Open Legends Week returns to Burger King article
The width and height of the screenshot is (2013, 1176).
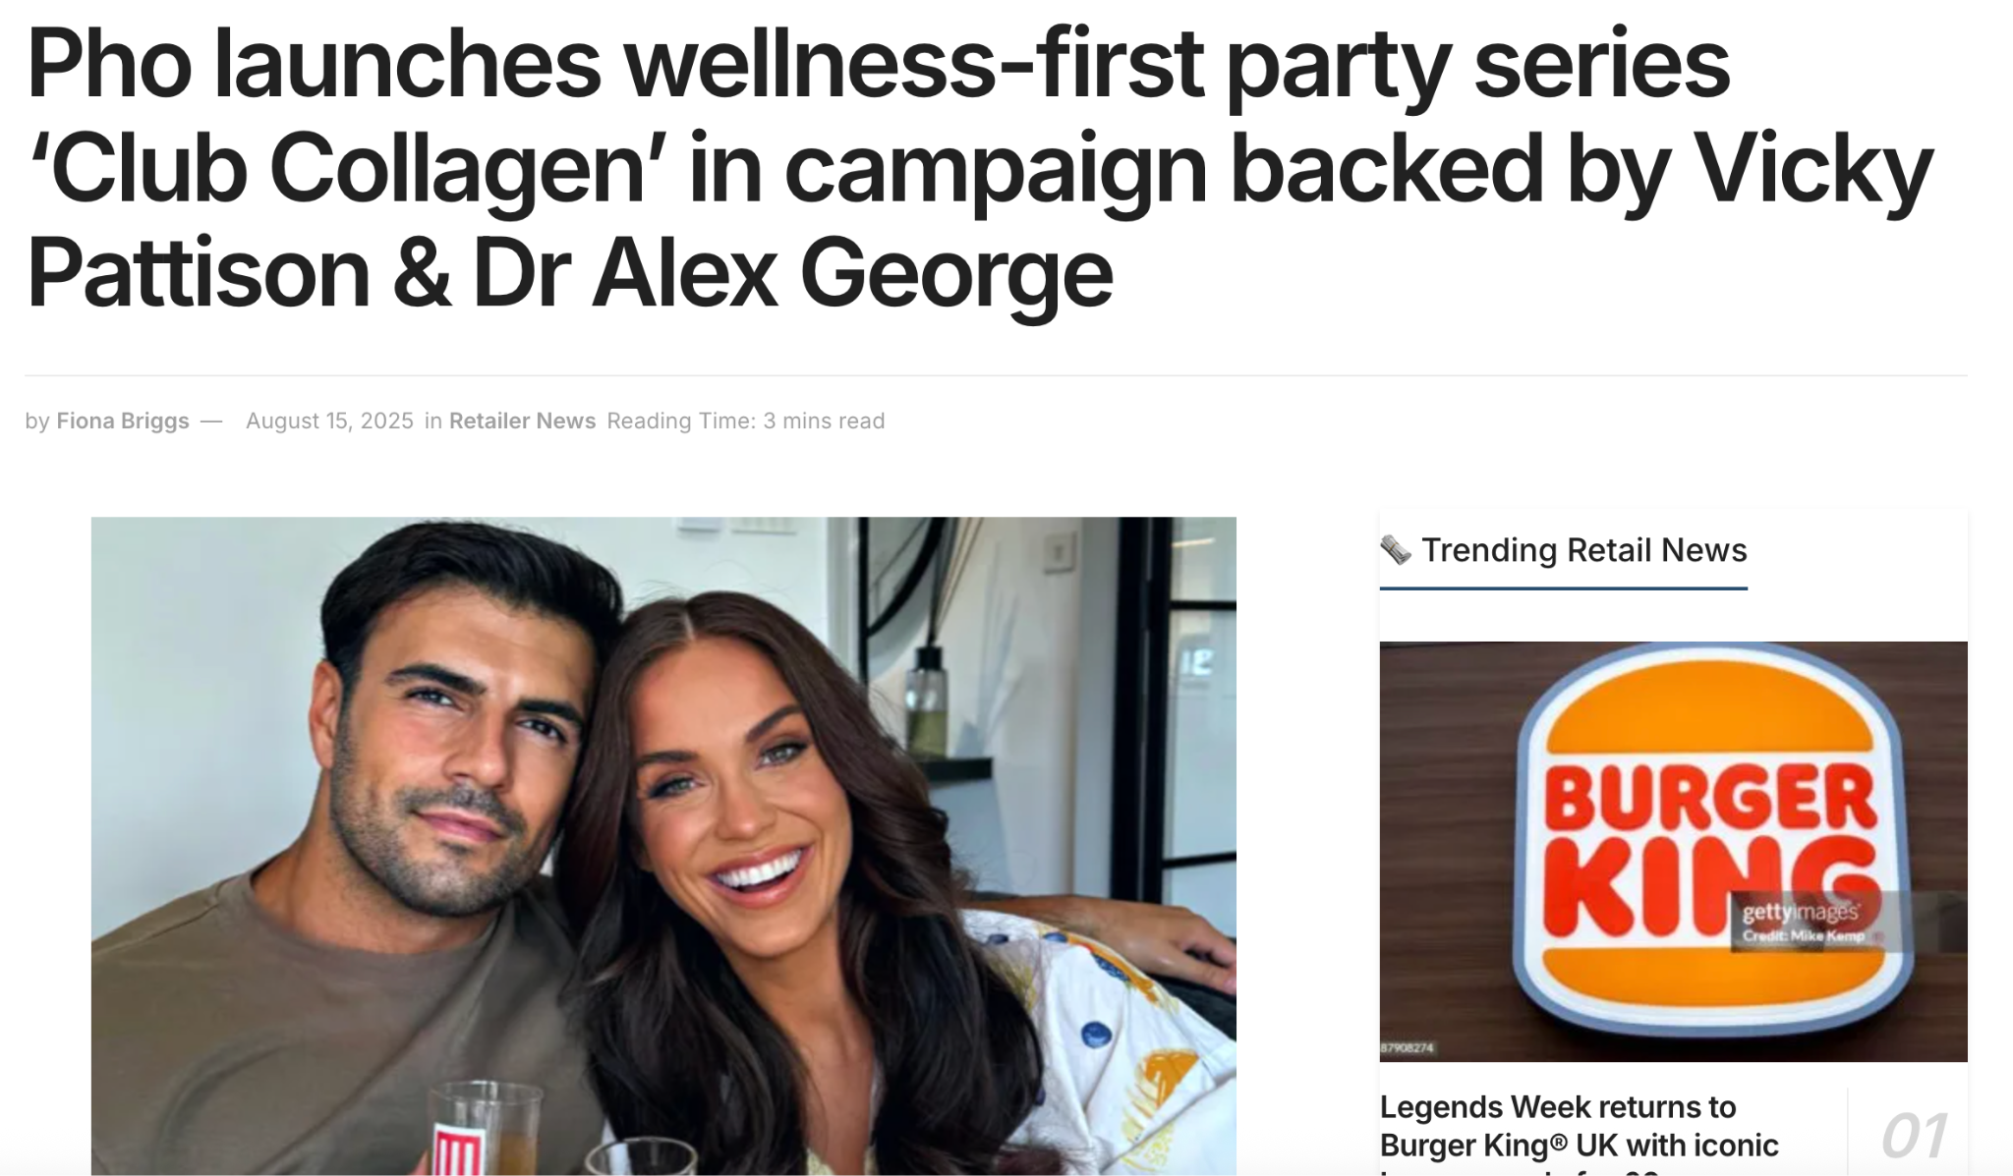(x=1580, y=1127)
